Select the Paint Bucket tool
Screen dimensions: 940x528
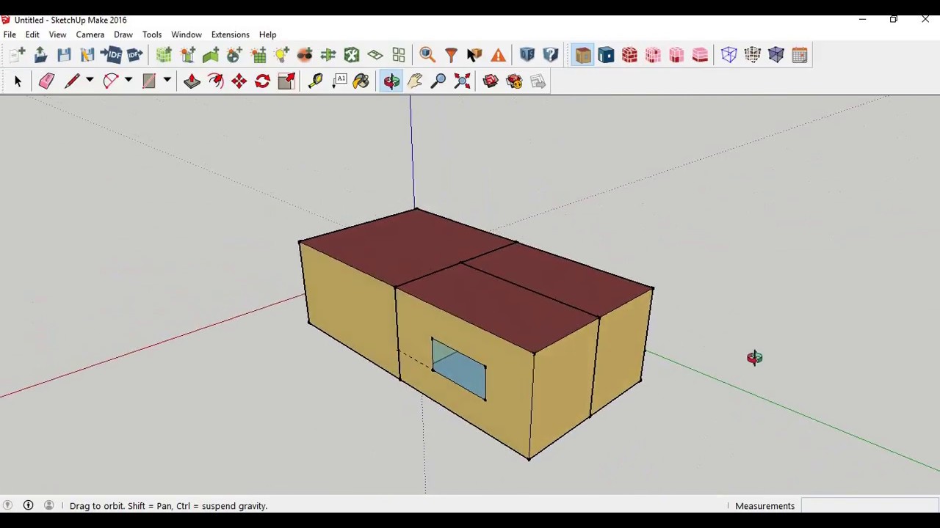tap(361, 81)
